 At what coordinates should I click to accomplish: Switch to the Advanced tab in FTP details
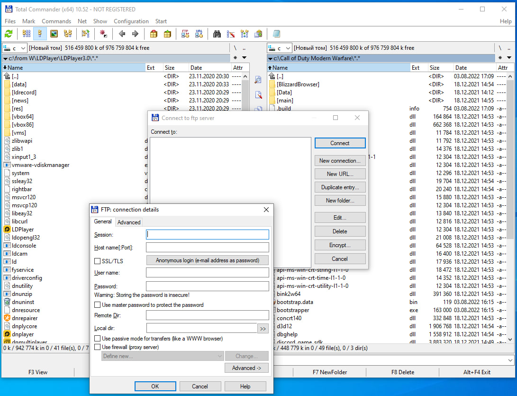pos(129,222)
